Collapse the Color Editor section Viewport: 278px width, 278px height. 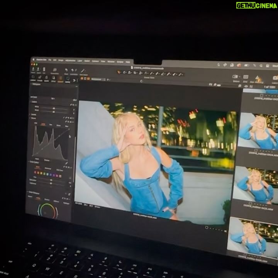point(29,162)
